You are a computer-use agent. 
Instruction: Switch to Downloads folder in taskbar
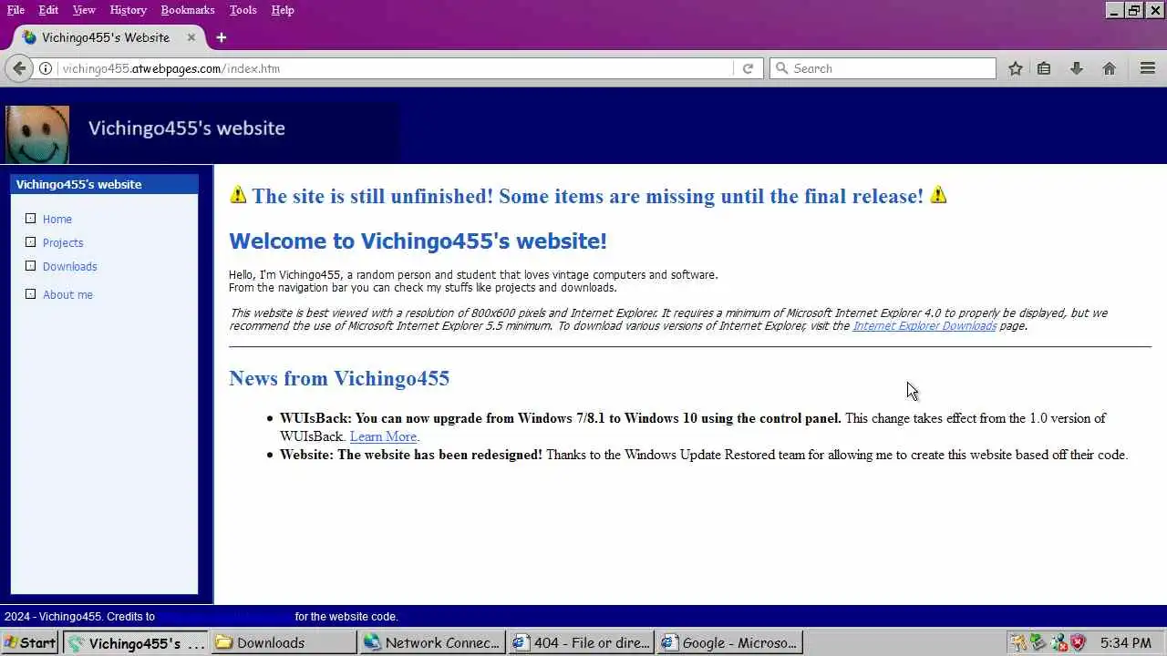click(x=284, y=642)
